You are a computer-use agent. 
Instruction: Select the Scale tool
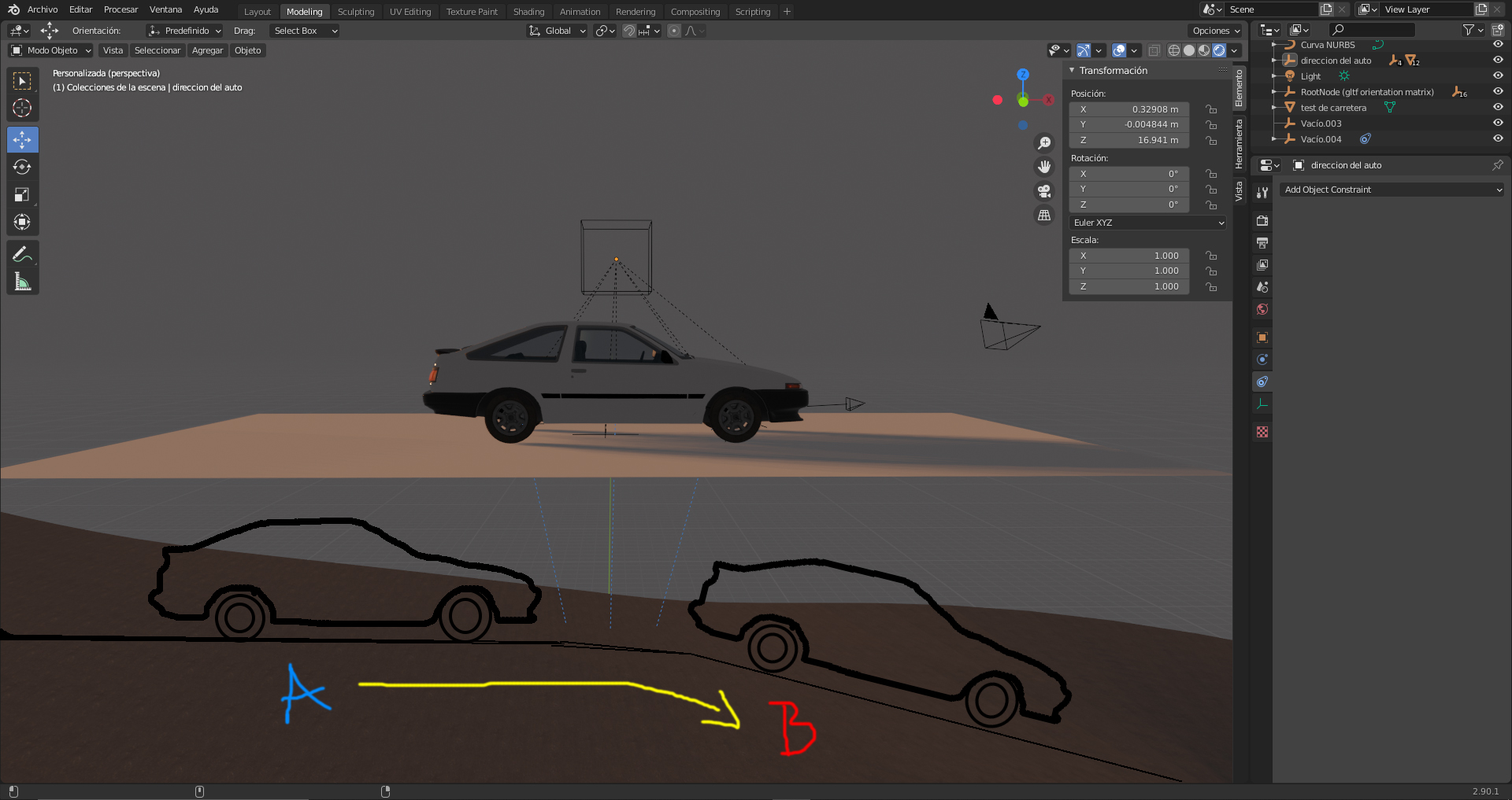22,195
